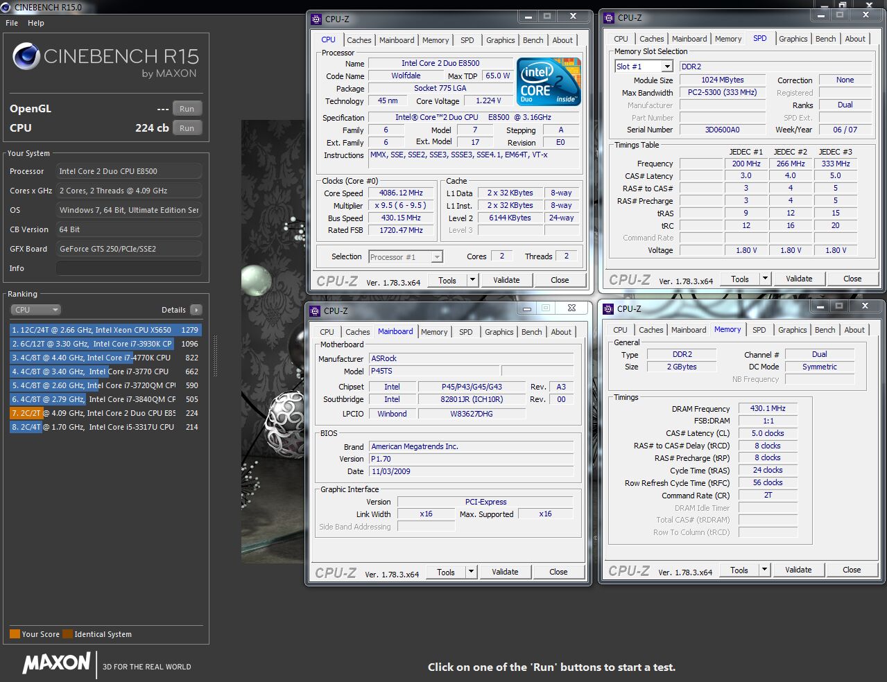This screenshot has height=682, width=887.
Task: Switch to Caches tab in CPU window
Action: coord(359,40)
